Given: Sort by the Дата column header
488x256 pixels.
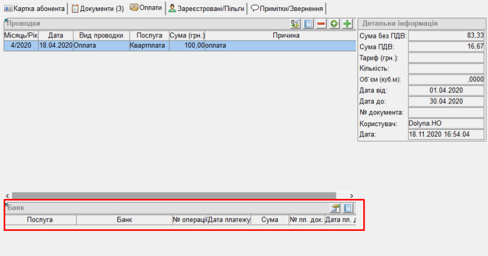Looking at the screenshot, I should [55, 36].
